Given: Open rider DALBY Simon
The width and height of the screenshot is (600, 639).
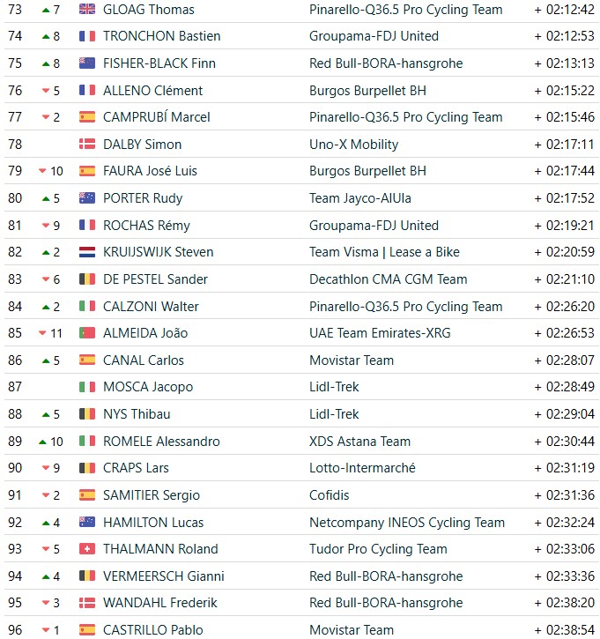Looking at the screenshot, I should 142,144.
